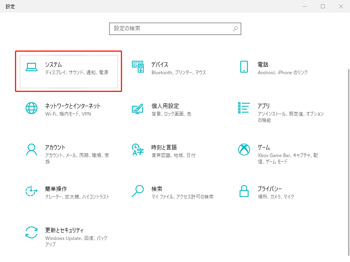Click the 更新とセキュリティ refresh arrows icon
Screen dimensions: 350x262
[31, 232]
